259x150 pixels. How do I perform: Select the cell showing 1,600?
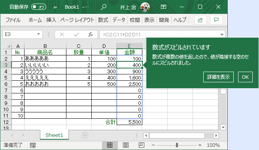pyautogui.click(x=129, y=78)
